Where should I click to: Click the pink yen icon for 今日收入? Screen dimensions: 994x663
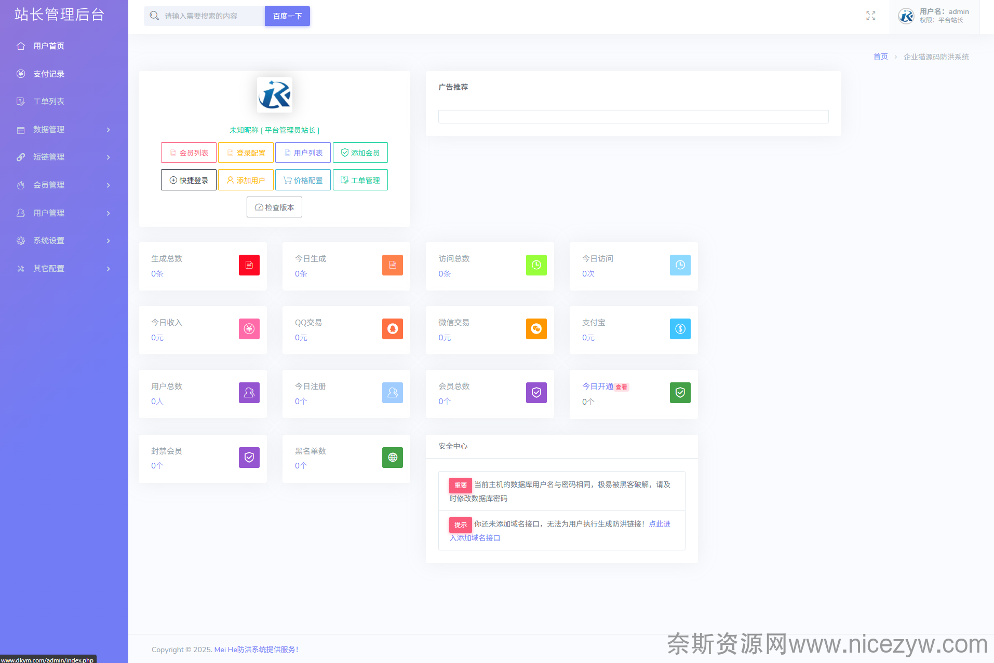tap(249, 329)
